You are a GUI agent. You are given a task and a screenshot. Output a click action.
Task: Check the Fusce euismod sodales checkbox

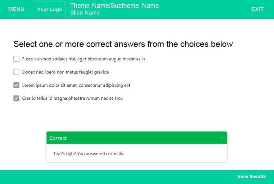(16, 59)
